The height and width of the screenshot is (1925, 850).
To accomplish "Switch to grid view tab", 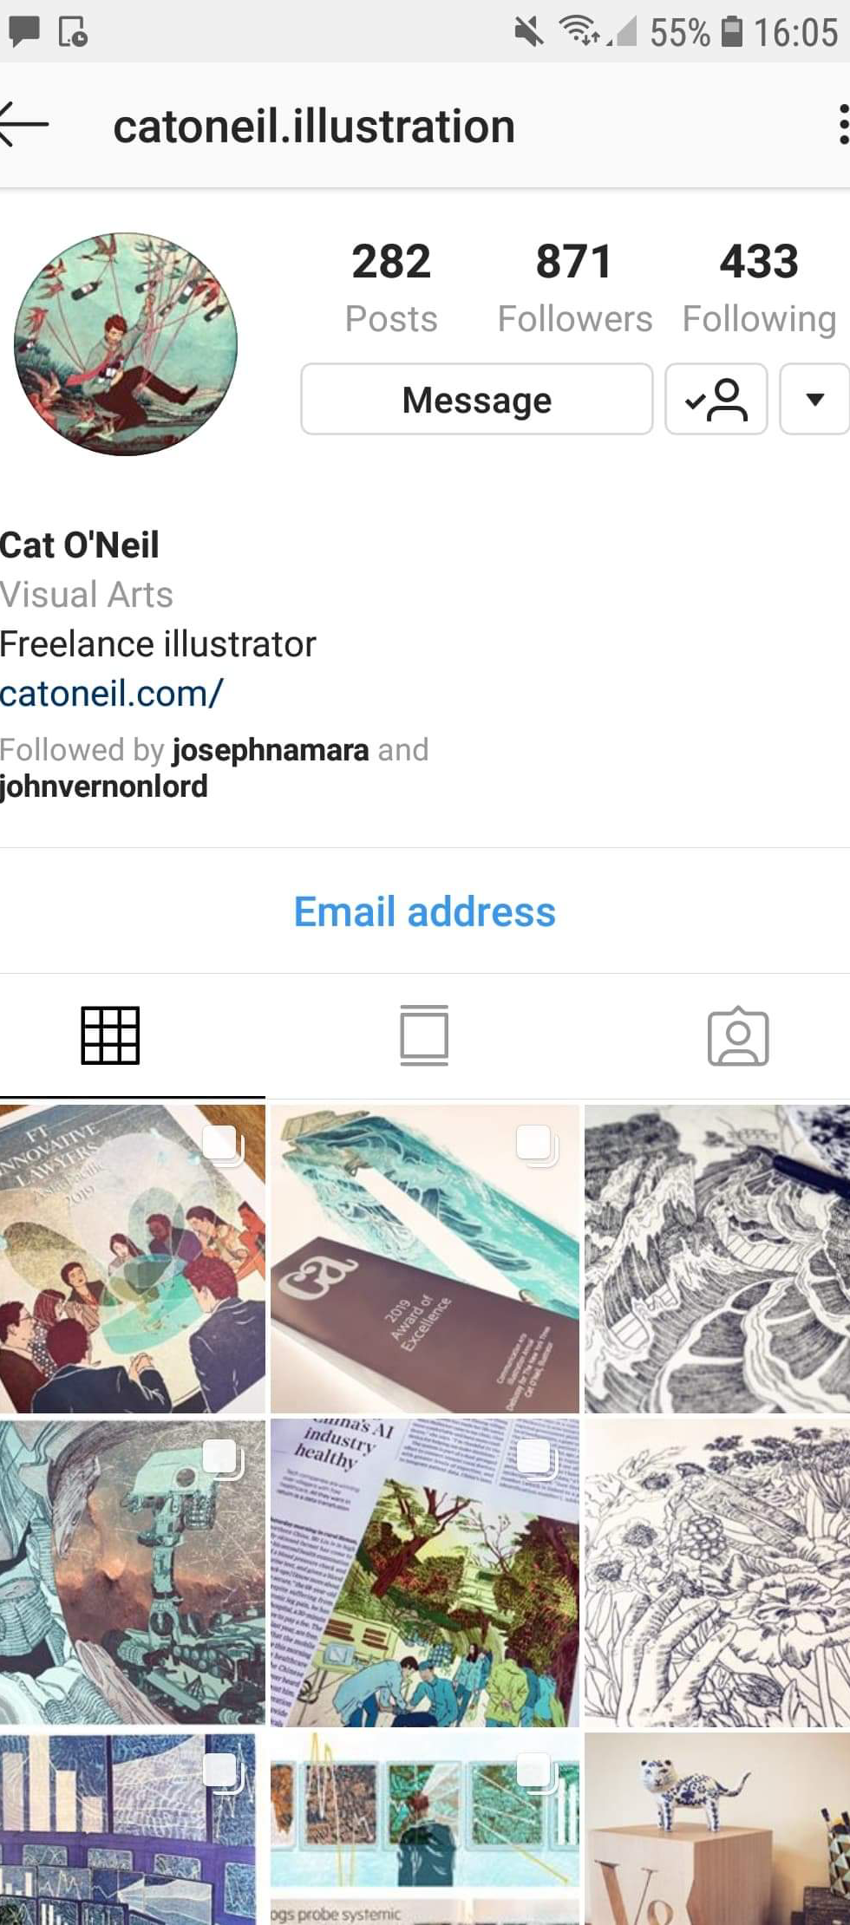I will click(x=110, y=1035).
